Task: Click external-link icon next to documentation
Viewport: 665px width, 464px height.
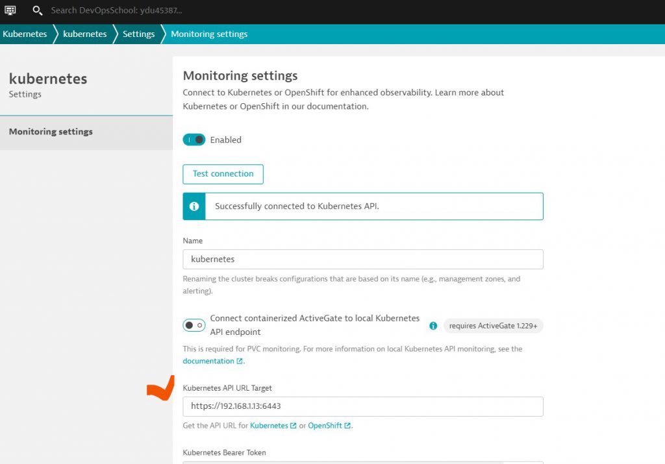Action: coord(240,361)
